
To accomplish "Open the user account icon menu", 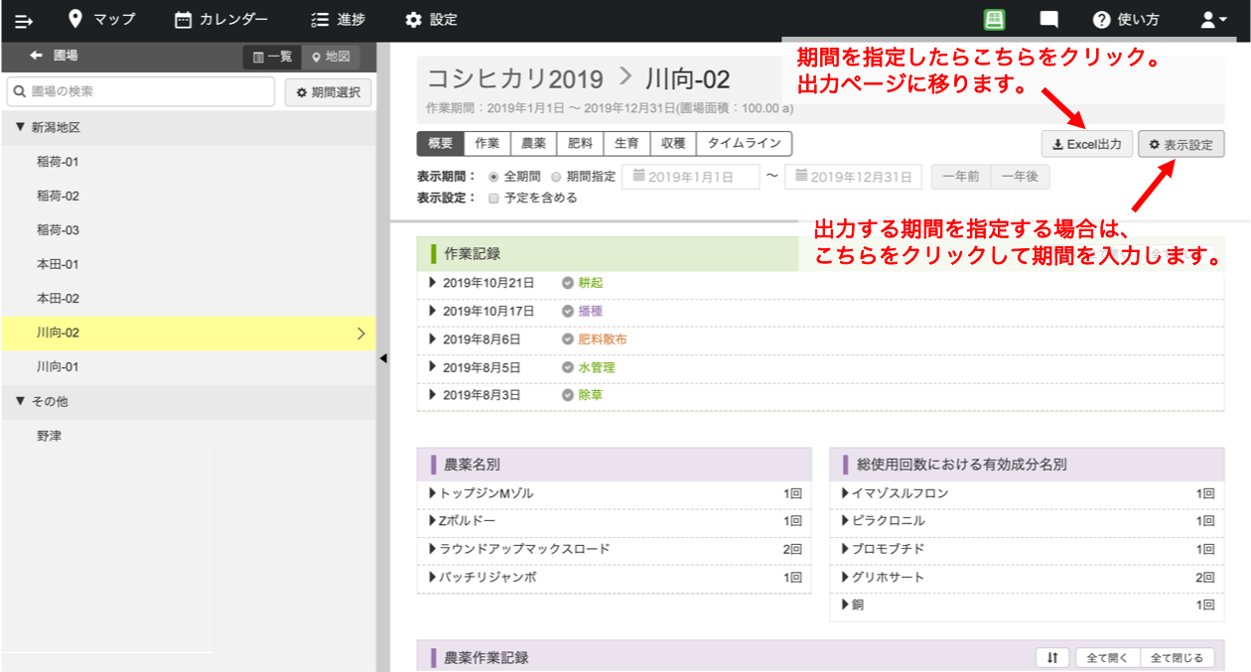I will [x=1214, y=20].
